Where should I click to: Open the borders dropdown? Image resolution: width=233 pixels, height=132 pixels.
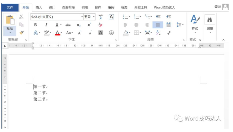click(x=140, y=33)
